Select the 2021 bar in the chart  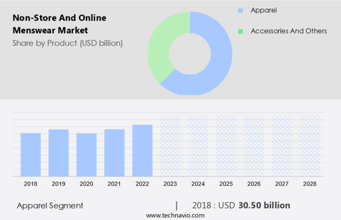coord(114,152)
